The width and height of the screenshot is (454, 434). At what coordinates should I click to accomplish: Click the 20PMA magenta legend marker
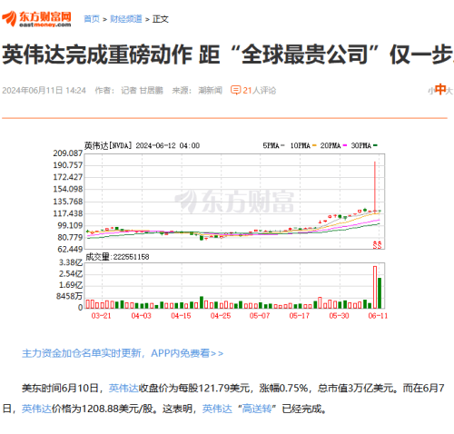point(345,145)
